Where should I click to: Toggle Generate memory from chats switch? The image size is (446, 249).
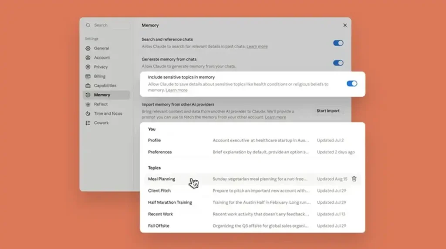(338, 63)
